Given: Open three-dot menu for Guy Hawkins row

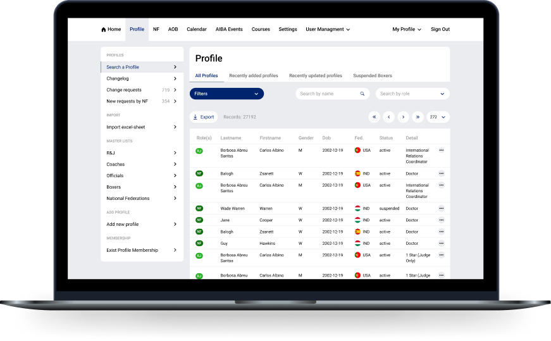Looking at the screenshot, I should pyautogui.click(x=441, y=244).
